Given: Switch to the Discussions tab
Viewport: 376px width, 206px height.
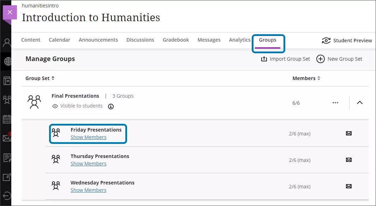Looking at the screenshot, I should [140, 40].
